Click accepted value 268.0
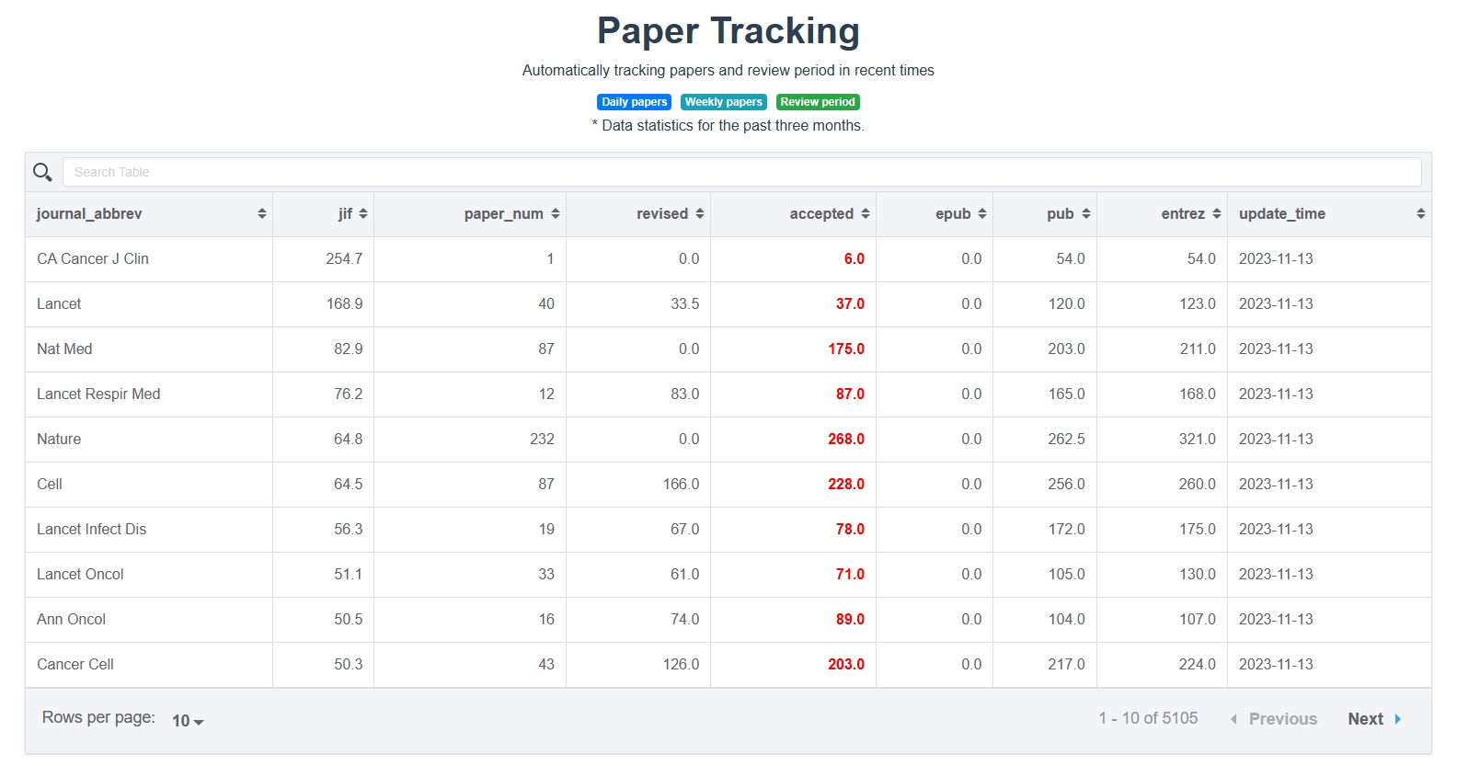The height and width of the screenshot is (766, 1457). point(846,440)
